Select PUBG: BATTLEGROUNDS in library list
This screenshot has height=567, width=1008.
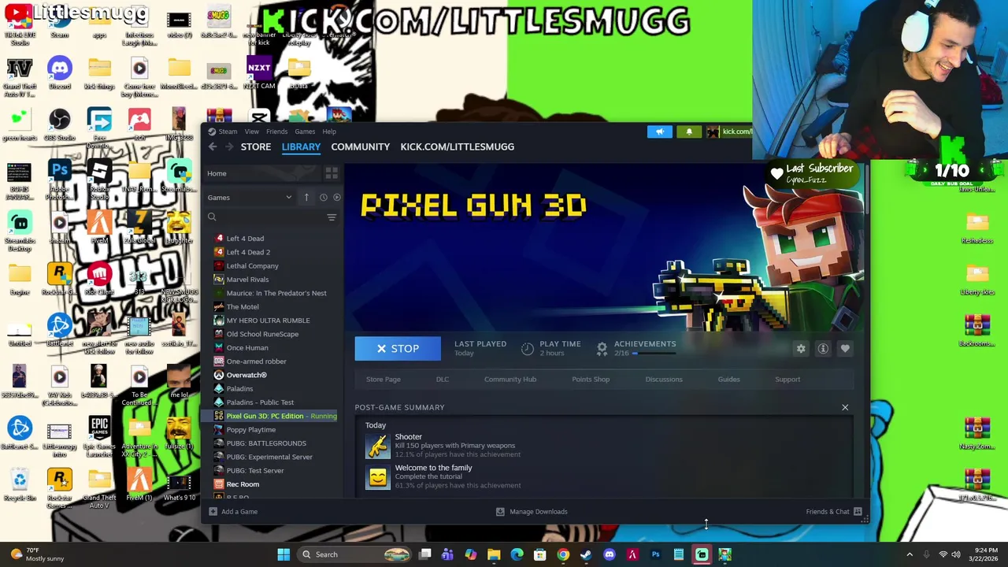tap(266, 443)
